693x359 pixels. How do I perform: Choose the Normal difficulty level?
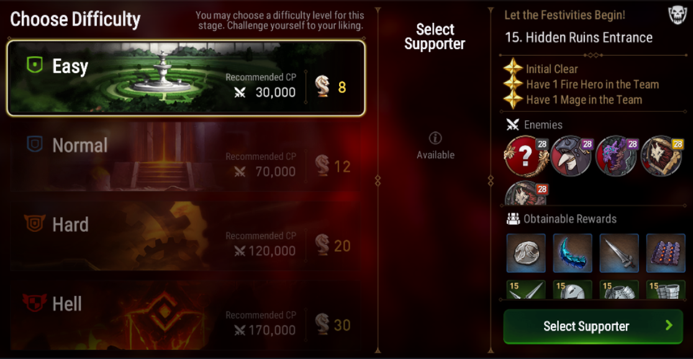coord(186,157)
